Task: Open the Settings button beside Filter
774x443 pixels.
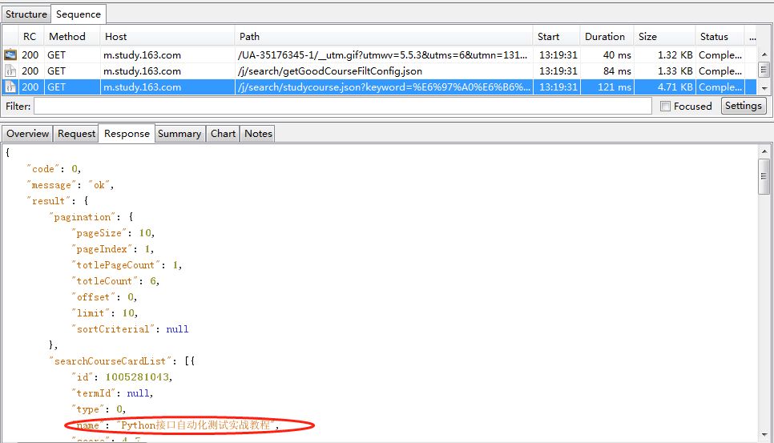Action: tap(744, 106)
